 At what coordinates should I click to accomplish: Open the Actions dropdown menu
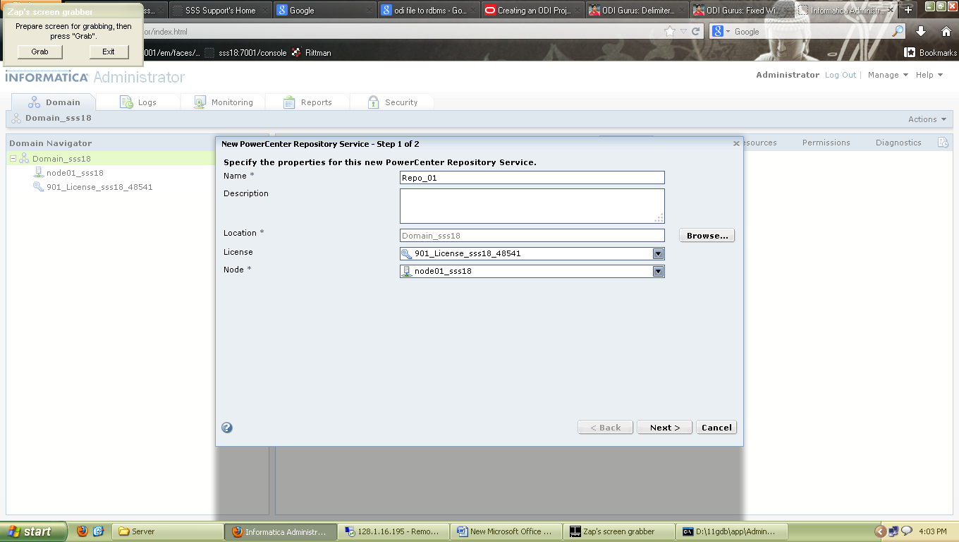point(927,119)
